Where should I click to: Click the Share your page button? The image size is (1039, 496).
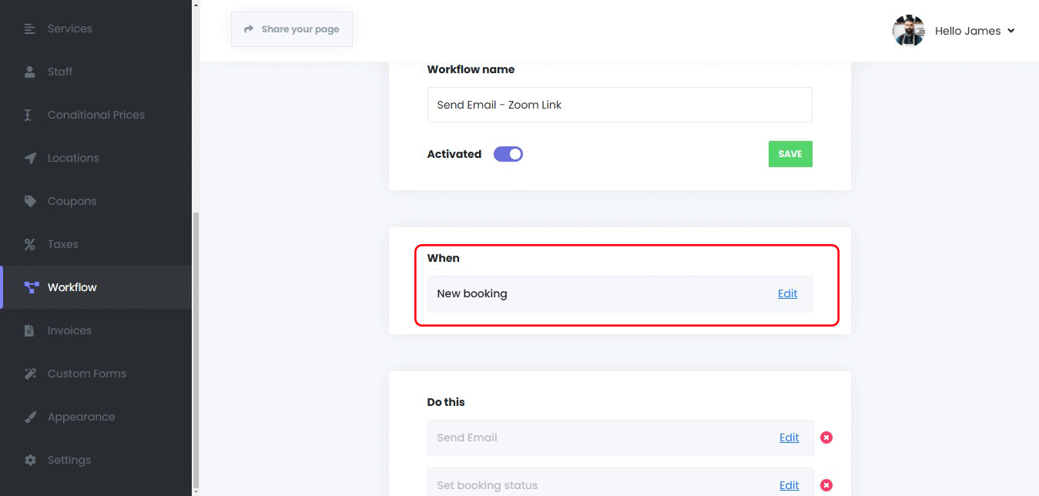(x=292, y=29)
